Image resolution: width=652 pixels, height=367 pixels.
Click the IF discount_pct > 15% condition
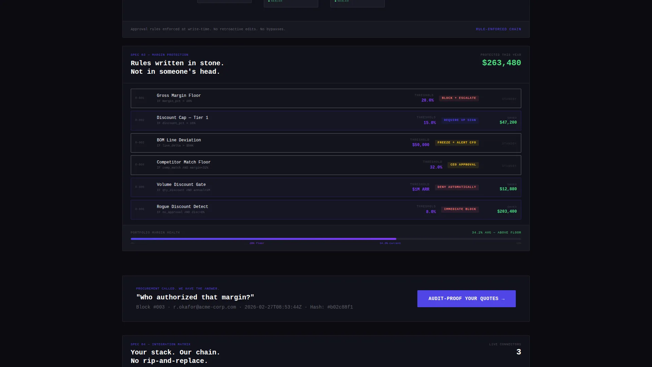coord(176,123)
